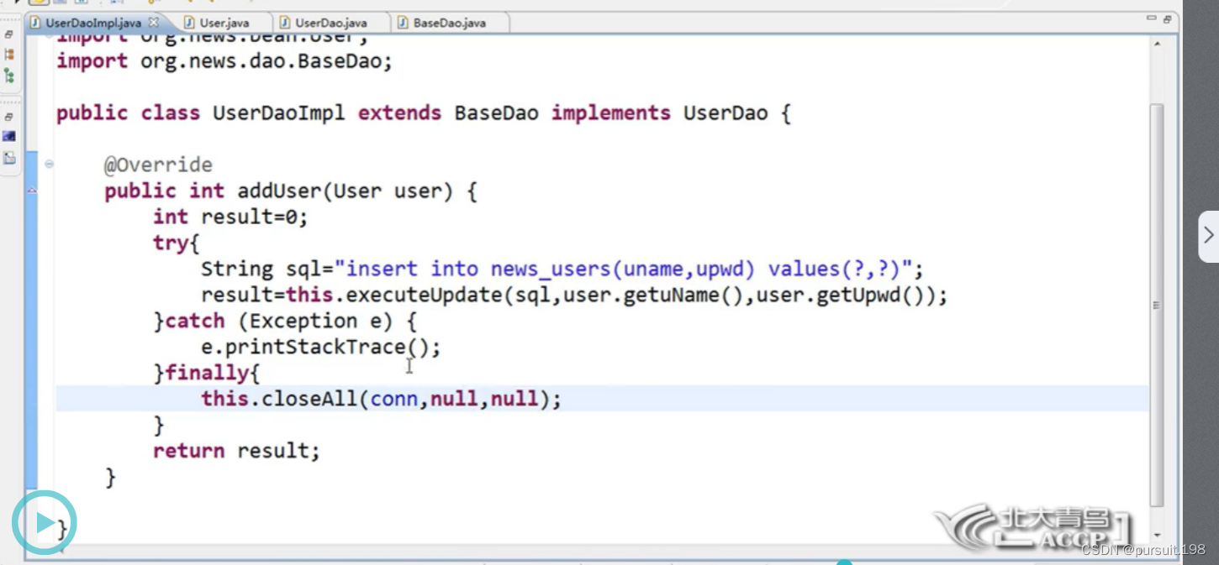This screenshot has height=565, width=1219.
Task: Click the marker in the editor ruler beside addUser
Action: click(32, 191)
